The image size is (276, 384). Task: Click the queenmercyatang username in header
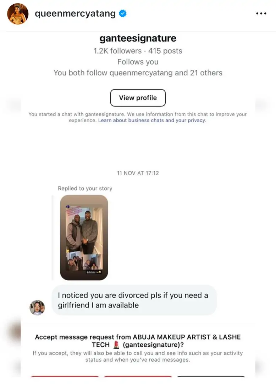tap(75, 14)
